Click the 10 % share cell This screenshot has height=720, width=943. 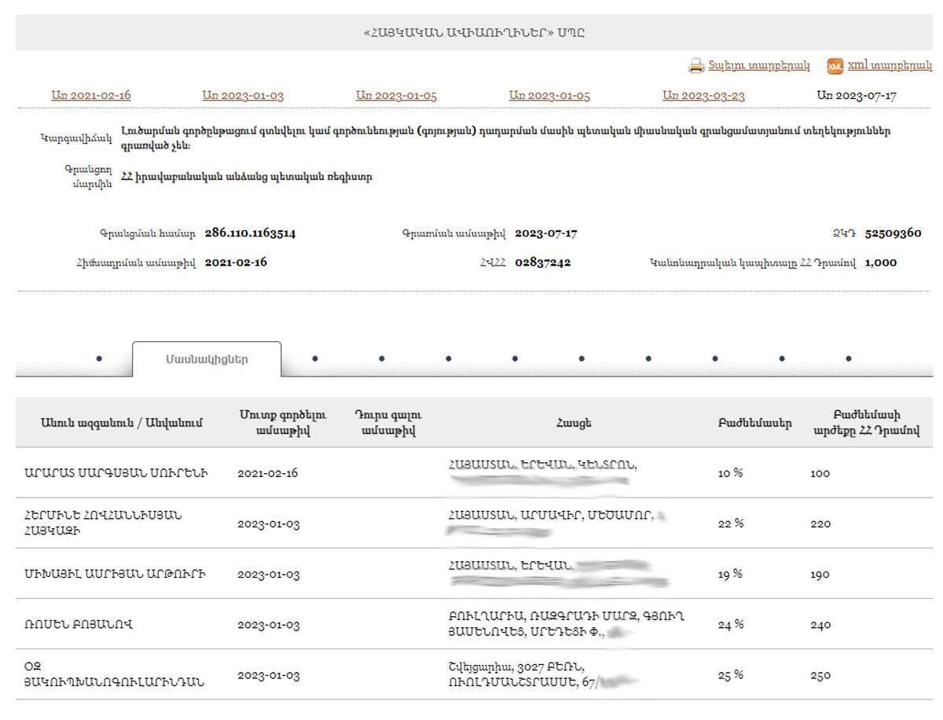(730, 473)
